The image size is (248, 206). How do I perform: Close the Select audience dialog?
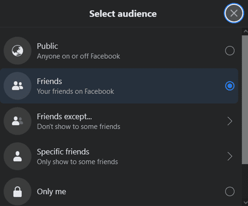[x=234, y=13]
